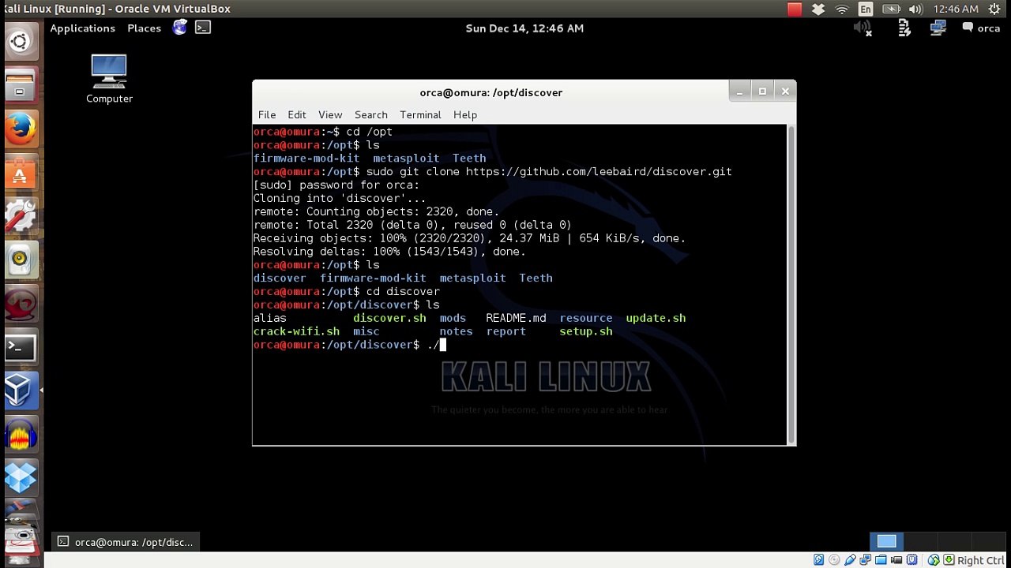1011x568 pixels.
Task: Open Kali clock Sun Dec 14 calendar
Action: [524, 28]
